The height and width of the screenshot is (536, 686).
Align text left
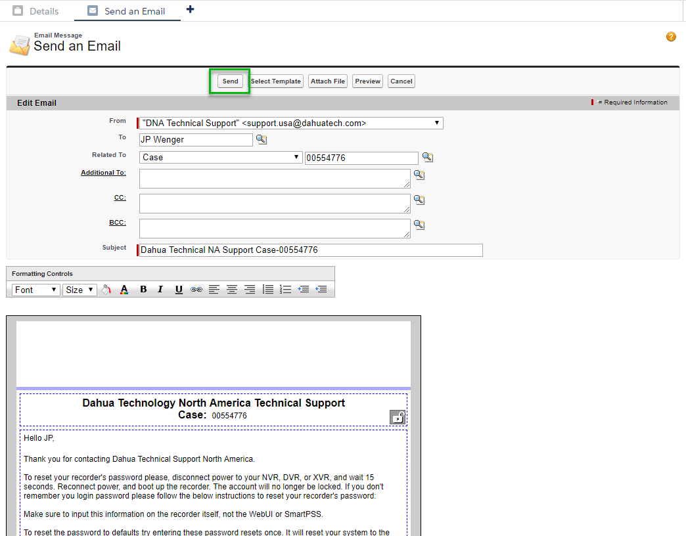[x=214, y=290]
